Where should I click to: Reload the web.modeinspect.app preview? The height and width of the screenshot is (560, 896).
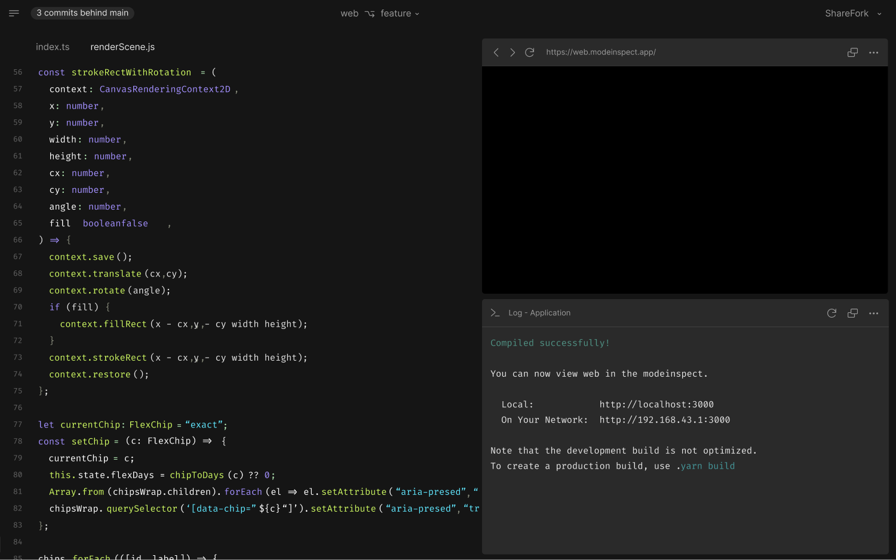click(x=529, y=52)
